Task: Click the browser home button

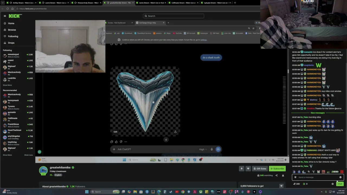Action: pyautogui.click(x=12, y=9)
